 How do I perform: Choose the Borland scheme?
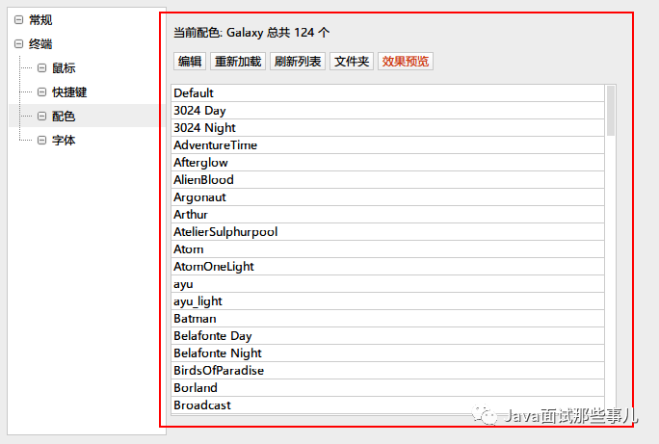(x=388, y=388)
